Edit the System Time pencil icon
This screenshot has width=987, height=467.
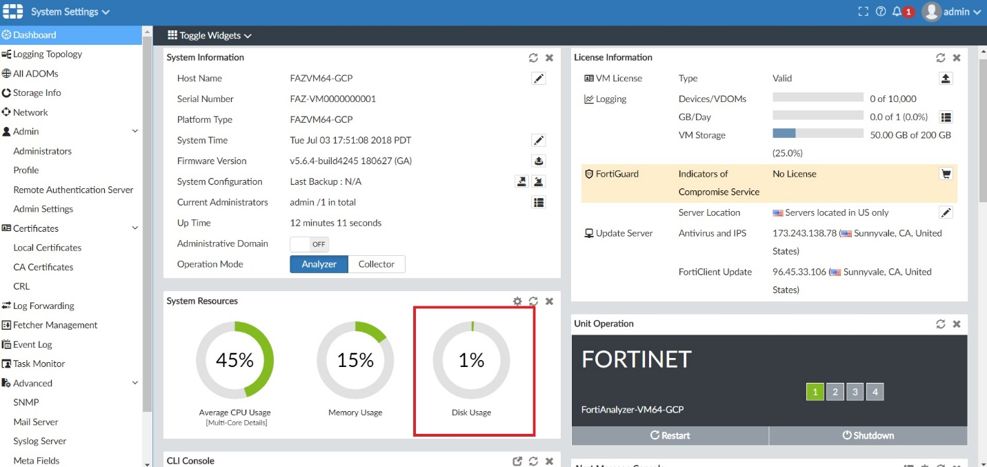(x=539, y=141)
